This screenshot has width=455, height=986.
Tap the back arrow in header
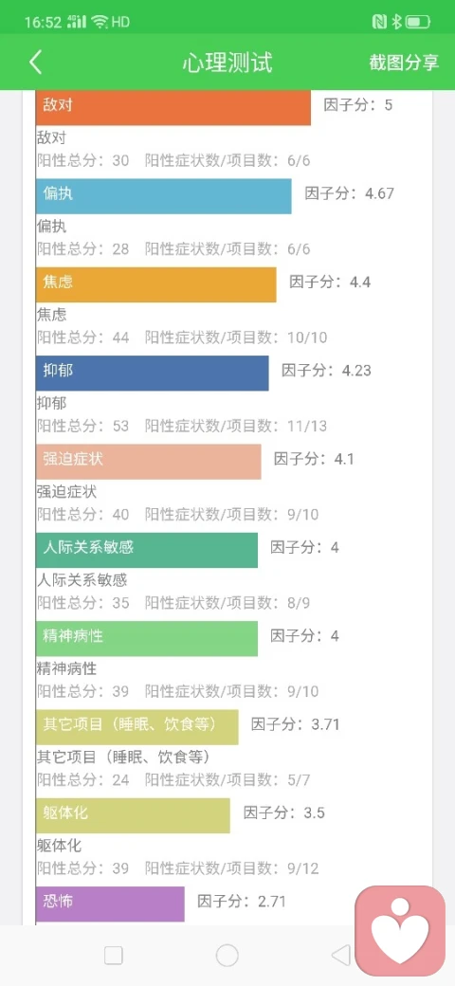(x=36, y=63)
